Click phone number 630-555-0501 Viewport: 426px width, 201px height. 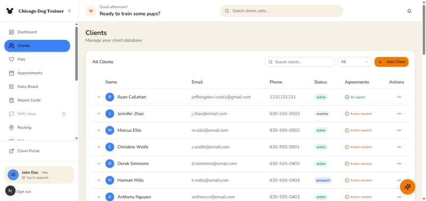click(x=284, y=147)
